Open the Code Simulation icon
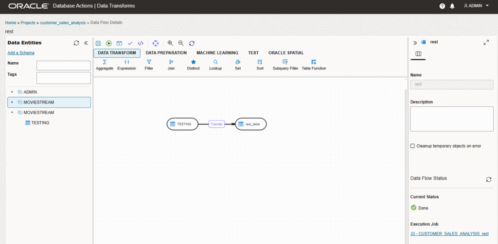The width and height of the screenshot is (498, 244). [x=141, y=43]
